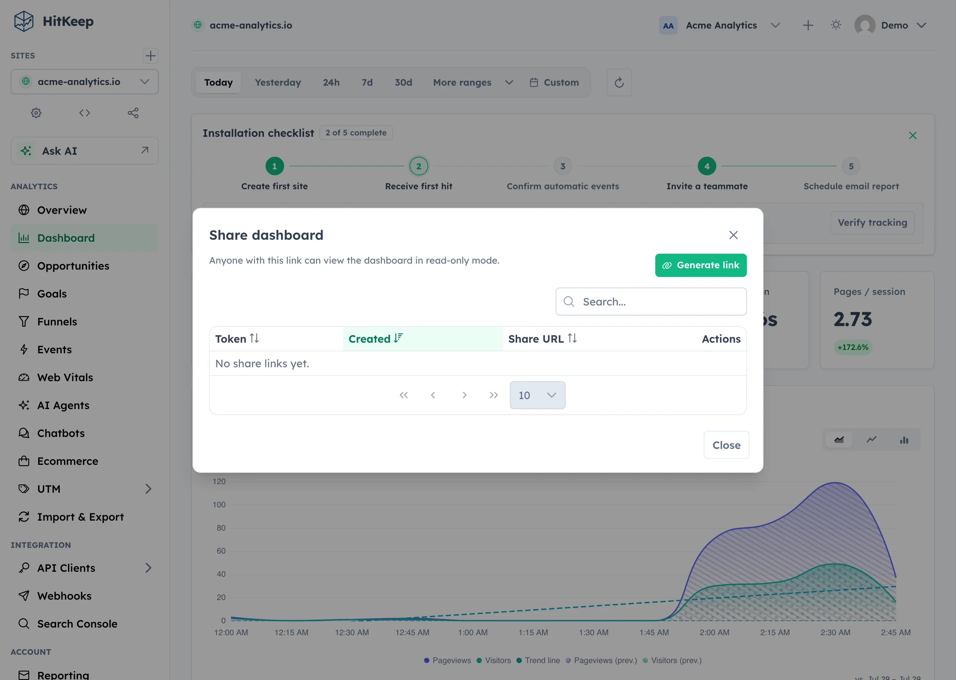Image resolution: width=956 pixels, height=680 pixels.
Task: Add a new site with the plus button
Action: (x=150, y=56)
